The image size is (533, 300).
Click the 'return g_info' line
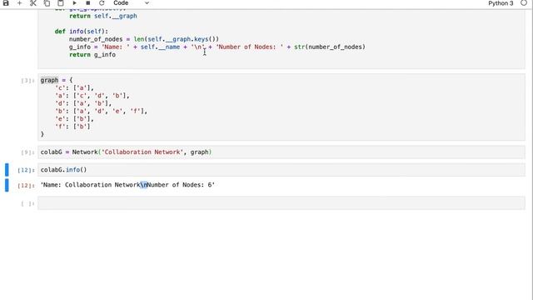pyautogui.click(x=92, y=55)
